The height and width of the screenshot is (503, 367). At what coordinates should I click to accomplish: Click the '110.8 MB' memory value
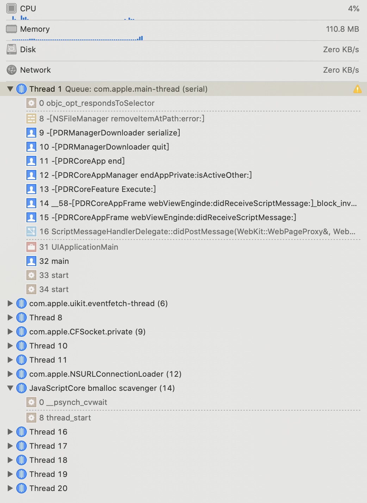point(342,29)
